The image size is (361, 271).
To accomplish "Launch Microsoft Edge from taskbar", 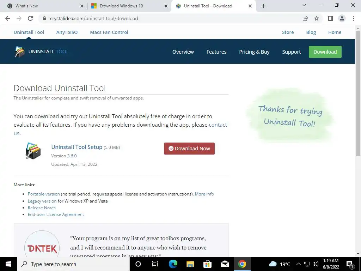I will (173, 264).
